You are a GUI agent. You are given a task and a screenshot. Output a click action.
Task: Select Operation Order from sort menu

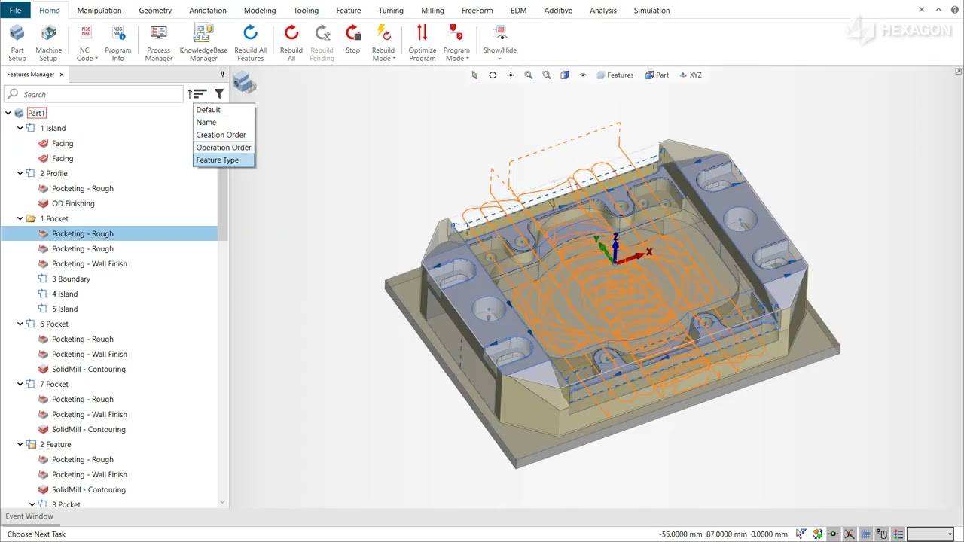224,148
